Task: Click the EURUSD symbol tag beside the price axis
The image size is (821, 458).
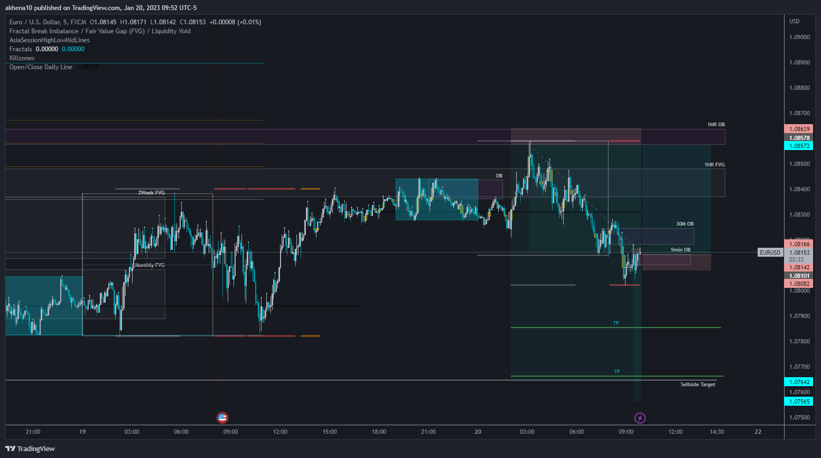Action: click(770, 253)
